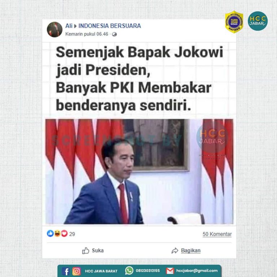Open the 29 reactions count
Screen dimensions: 277x277
coord(72,234)
